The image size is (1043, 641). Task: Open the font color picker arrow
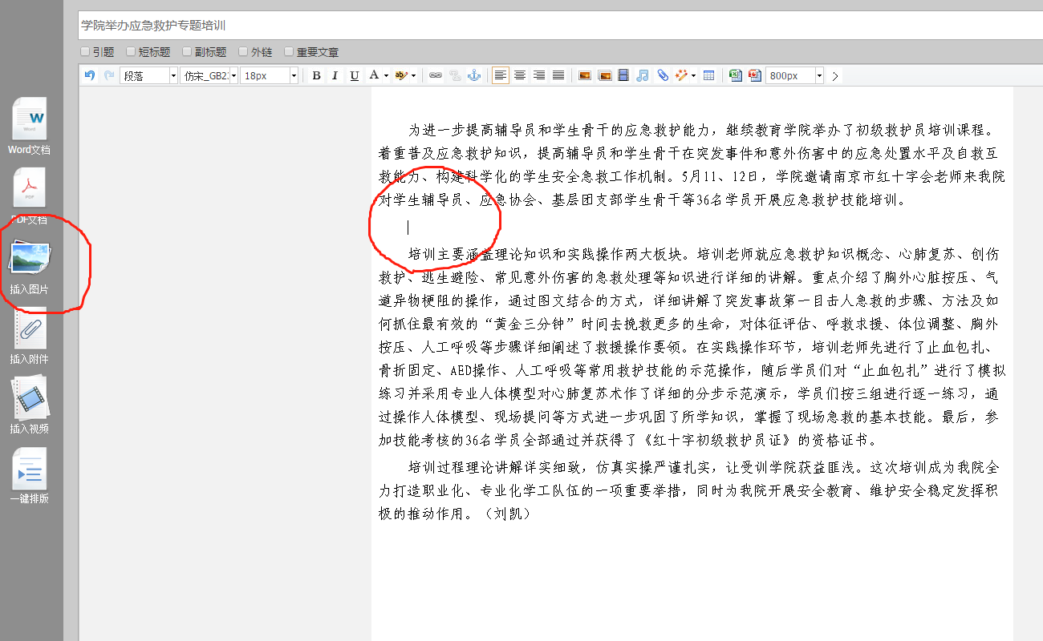(x=386, y=75)
